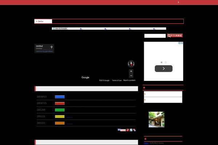Click the map pin icon beside Untitled
Screen dimensions: 218x145
(52, 47)
